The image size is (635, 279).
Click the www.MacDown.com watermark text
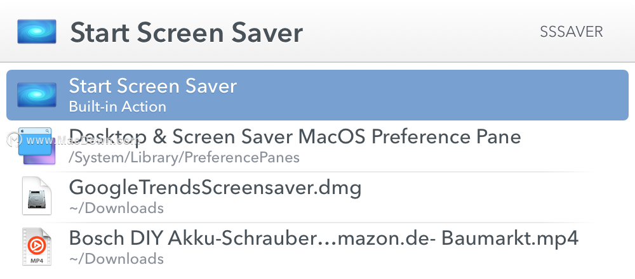(x=83, y=140)
